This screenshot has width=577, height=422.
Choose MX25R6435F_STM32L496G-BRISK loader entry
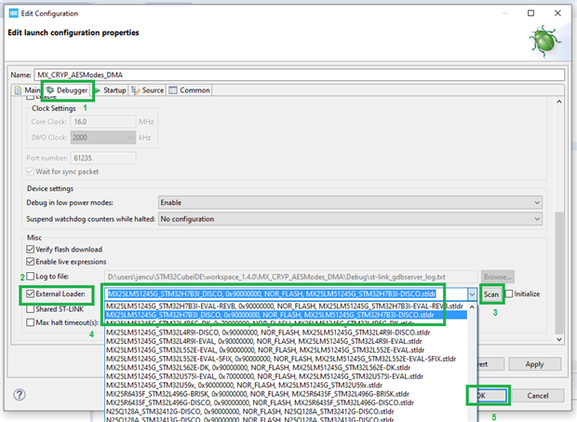[x=286, y=394]
